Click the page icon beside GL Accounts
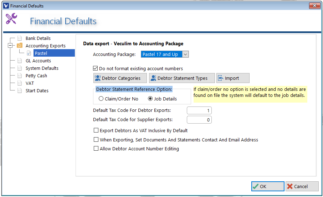Viewport: 323px width, 197px height. pyautogui.click(x=20, y=61)
